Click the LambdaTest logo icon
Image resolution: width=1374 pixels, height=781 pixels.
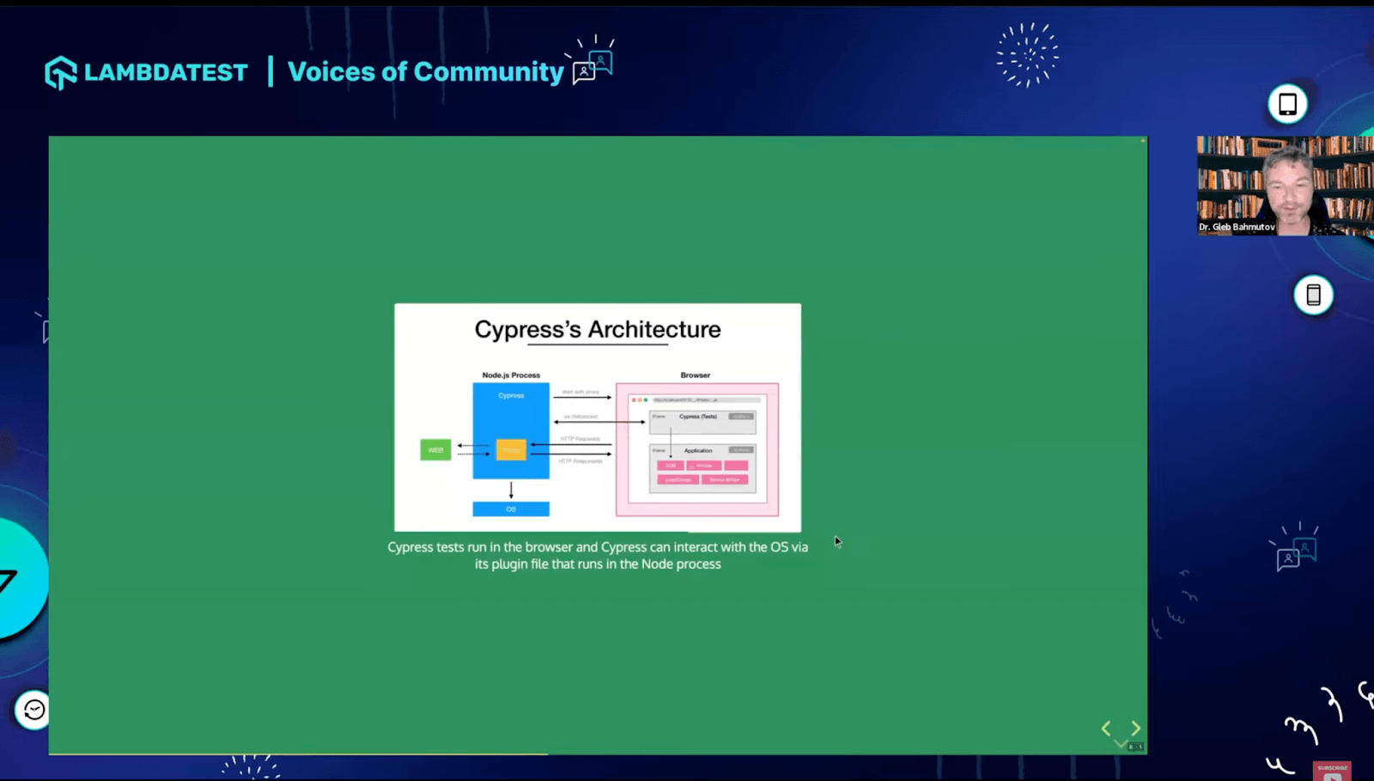[x=60, y=71]
